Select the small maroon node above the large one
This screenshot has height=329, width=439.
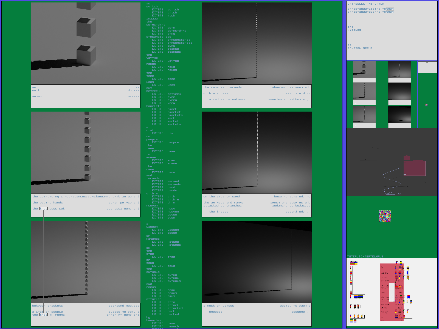407,157
